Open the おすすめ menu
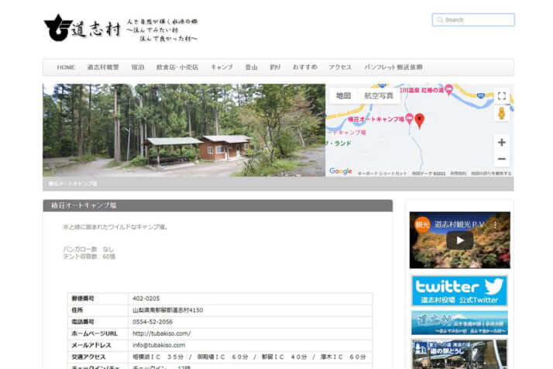 304,67
